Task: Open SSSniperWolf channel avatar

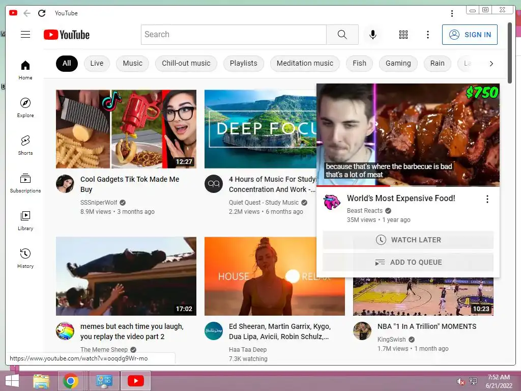Action: click(x=65, y=184)
